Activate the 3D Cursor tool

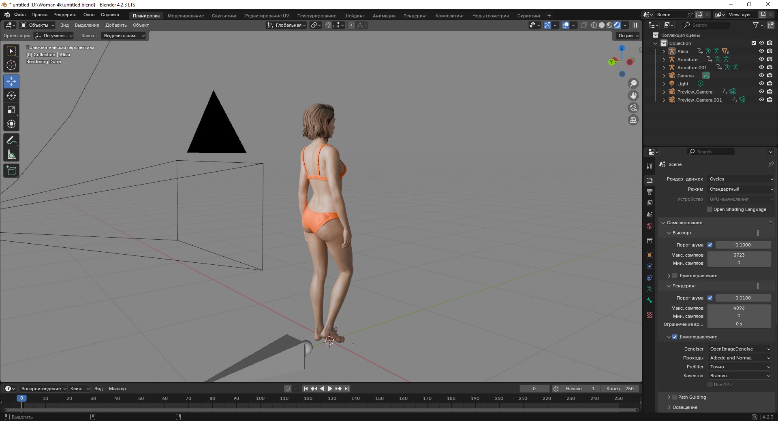[x=11, y=65]
